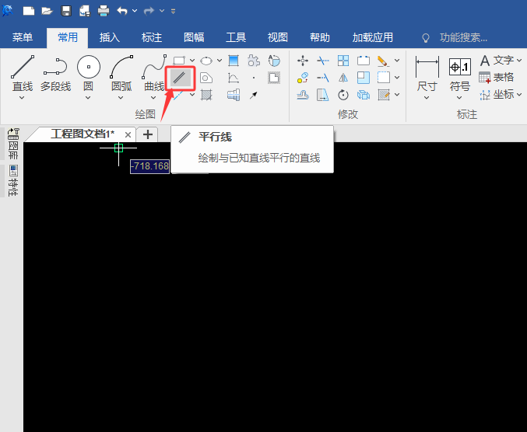The height and width of the screenshot is (432, 527).
Task: Click the 功能搜索 search field
Action: coord(463,37)
